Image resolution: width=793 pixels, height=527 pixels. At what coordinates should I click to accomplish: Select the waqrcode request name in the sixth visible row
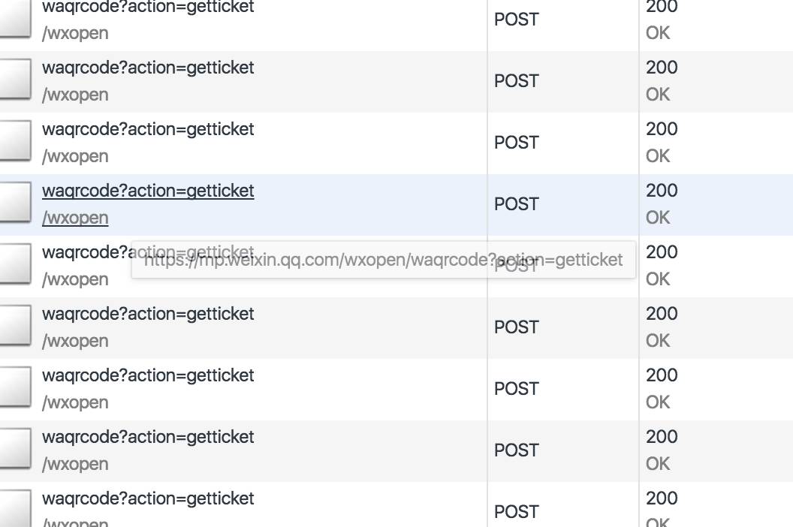[x=148, y=314]
